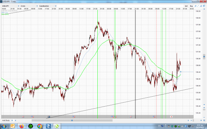207x129 pixels.
Task: Open the green N trading app in taskbar
Action: pyautogui.click(x=57, y=126)
